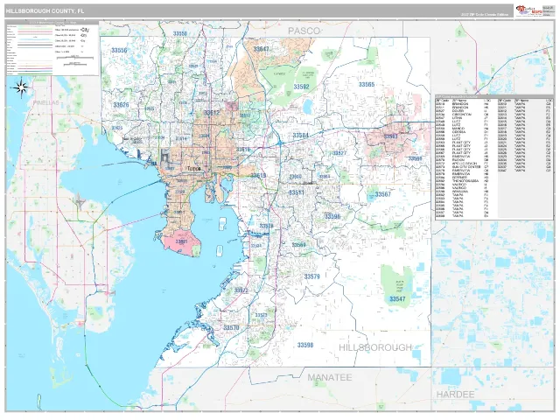Click ZIP code label 33567
The width and height of the screenshot is (560, 420).
click(x=383, y=194)
